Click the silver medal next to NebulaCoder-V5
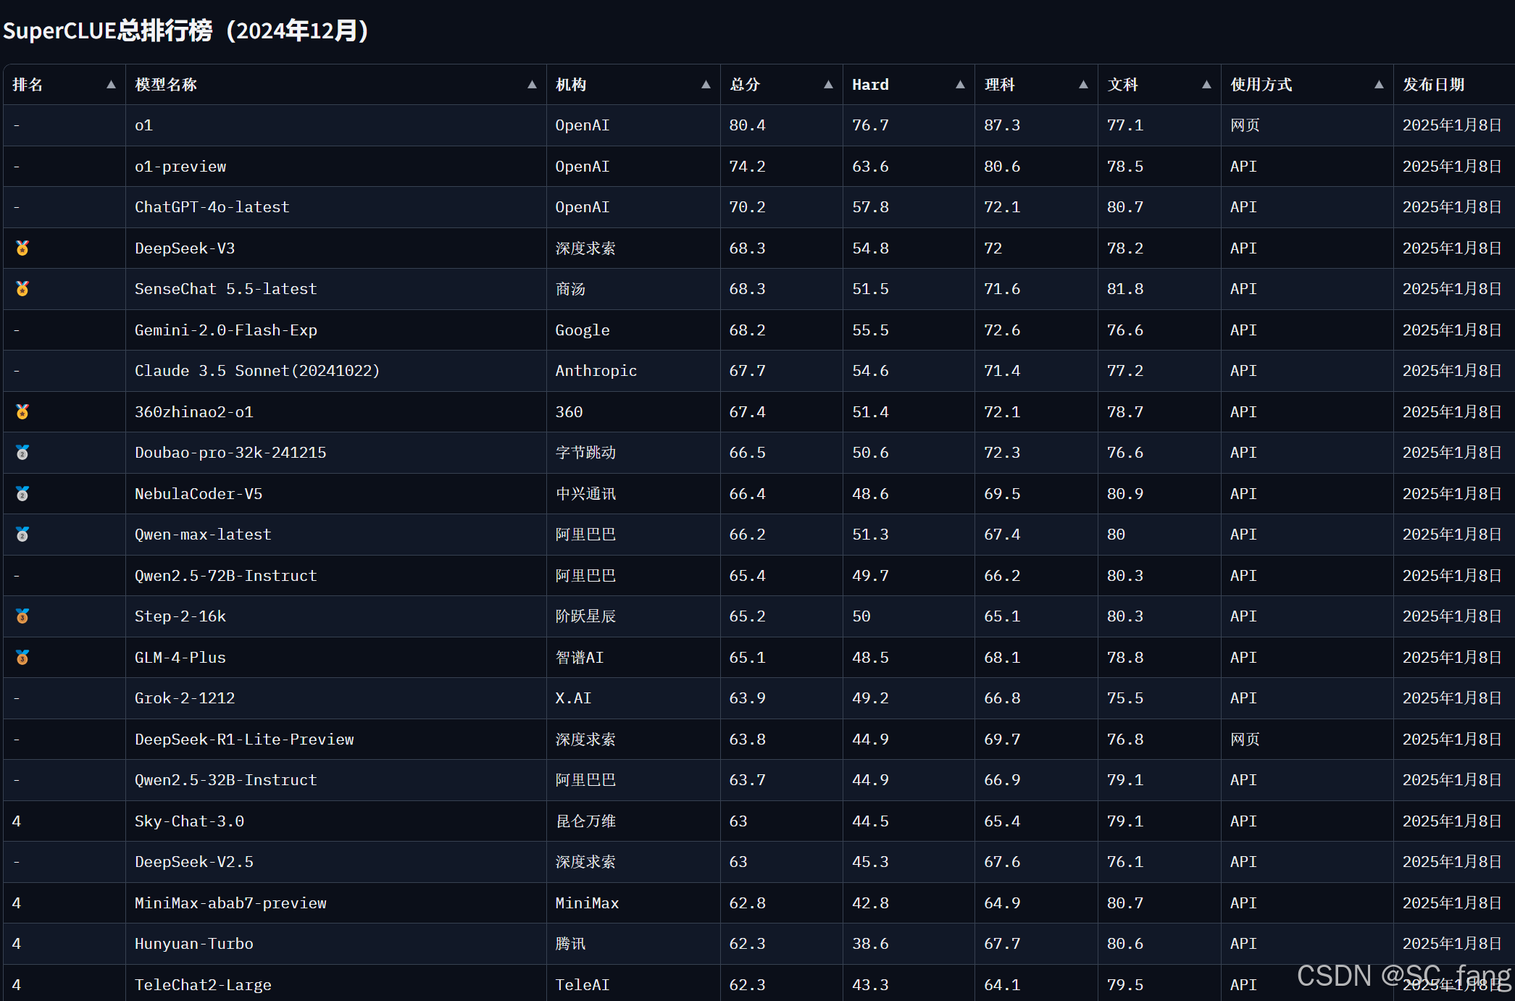 coord(22,494)
